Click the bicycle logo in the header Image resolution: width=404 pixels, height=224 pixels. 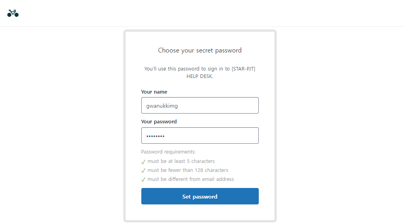point(13,13)
